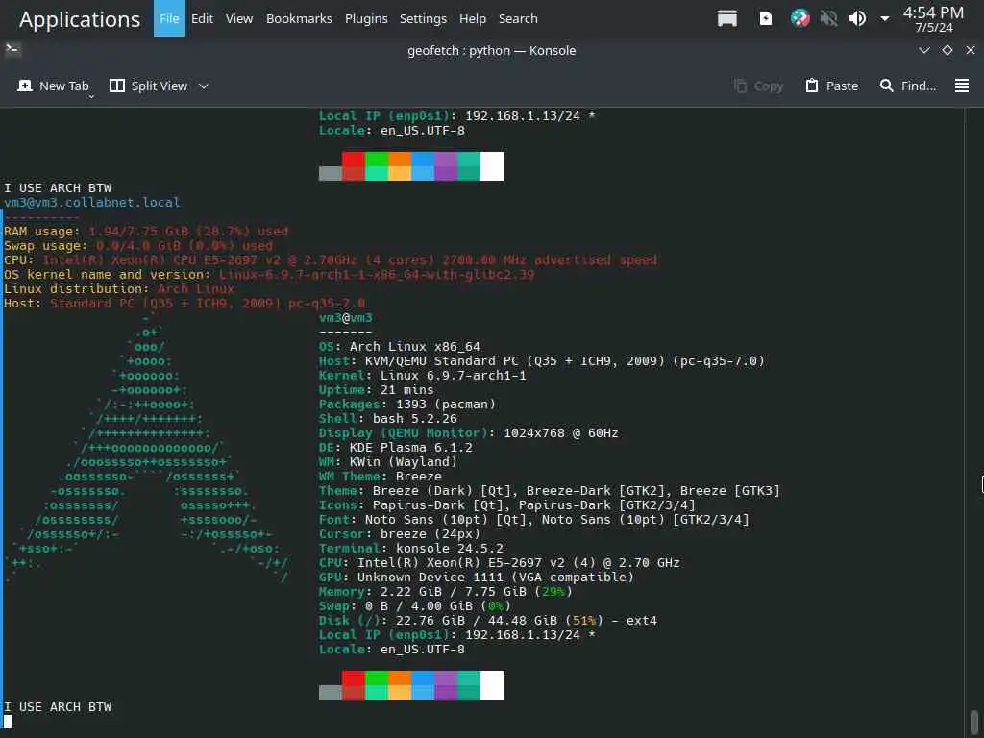
Task: Click the colorful round tray icon
Action: click(x=800, y=19)
